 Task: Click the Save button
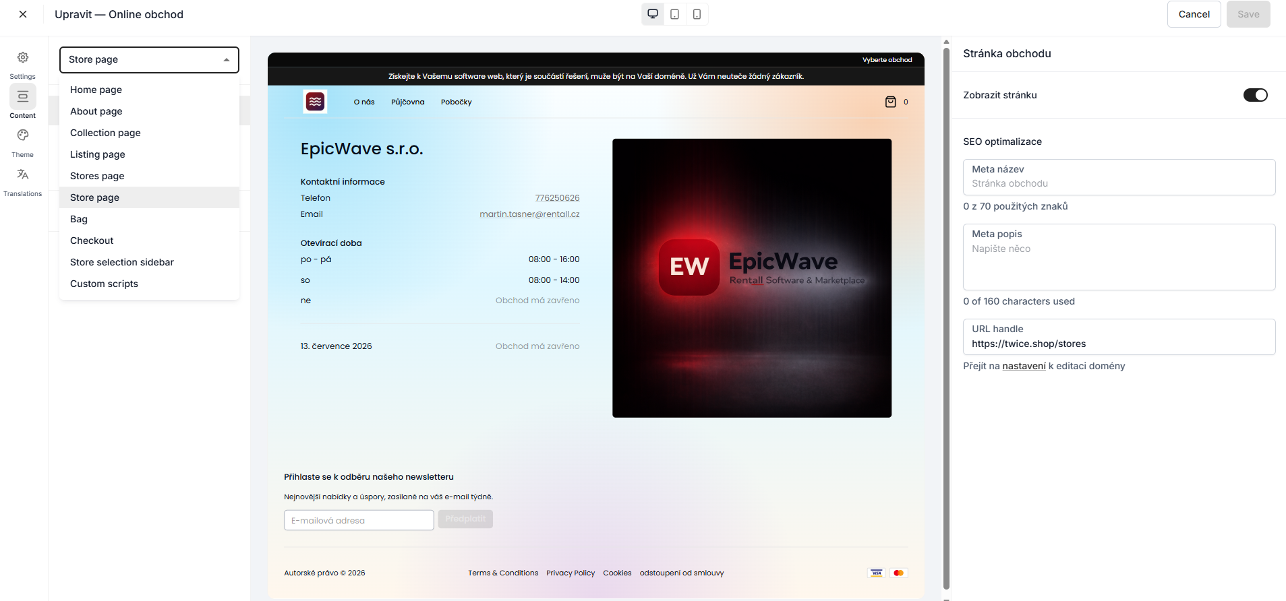point(1248,14)
